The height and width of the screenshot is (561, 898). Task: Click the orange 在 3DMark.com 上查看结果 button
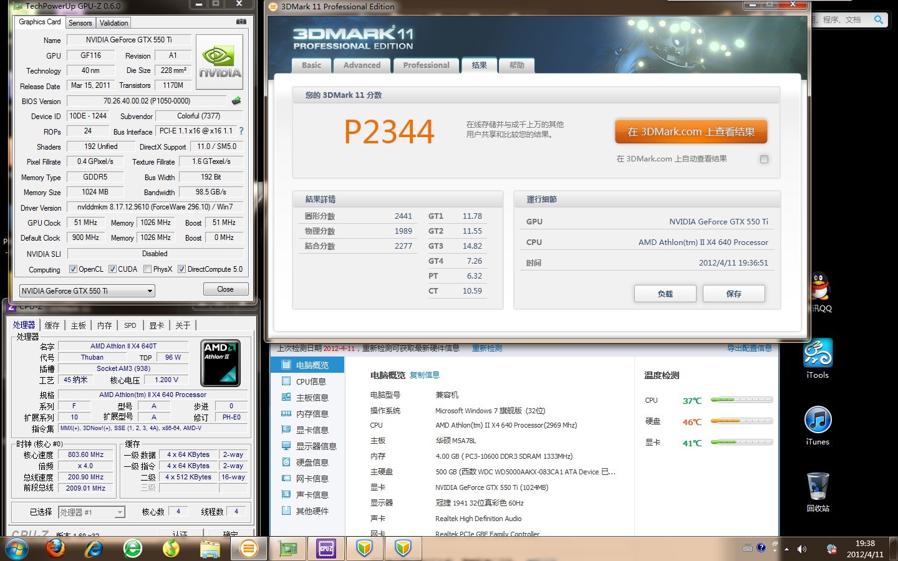coord(691,132)
